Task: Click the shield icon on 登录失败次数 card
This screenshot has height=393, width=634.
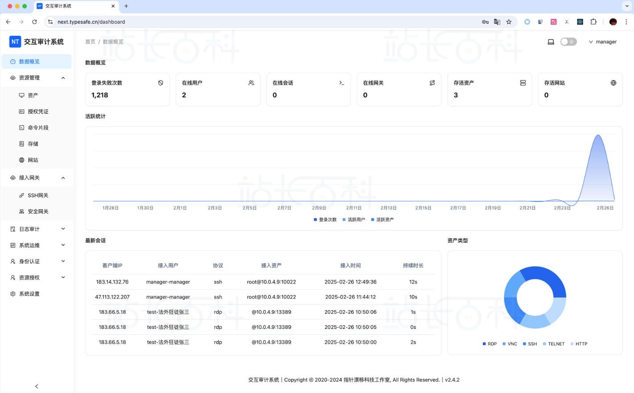Action: (161, 83)
